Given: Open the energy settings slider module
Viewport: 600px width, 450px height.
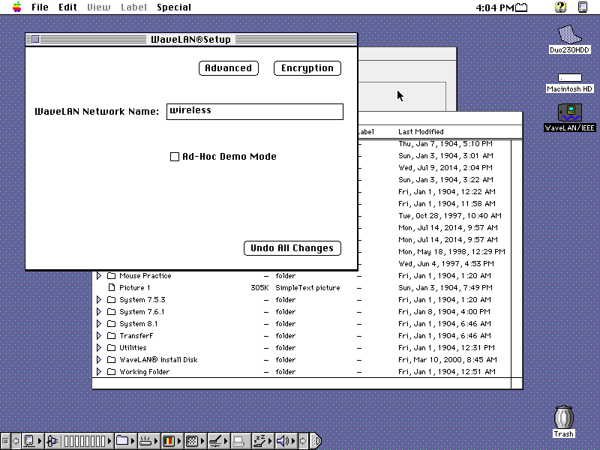Looking at the screenshot, I should (x=218, y=441).
